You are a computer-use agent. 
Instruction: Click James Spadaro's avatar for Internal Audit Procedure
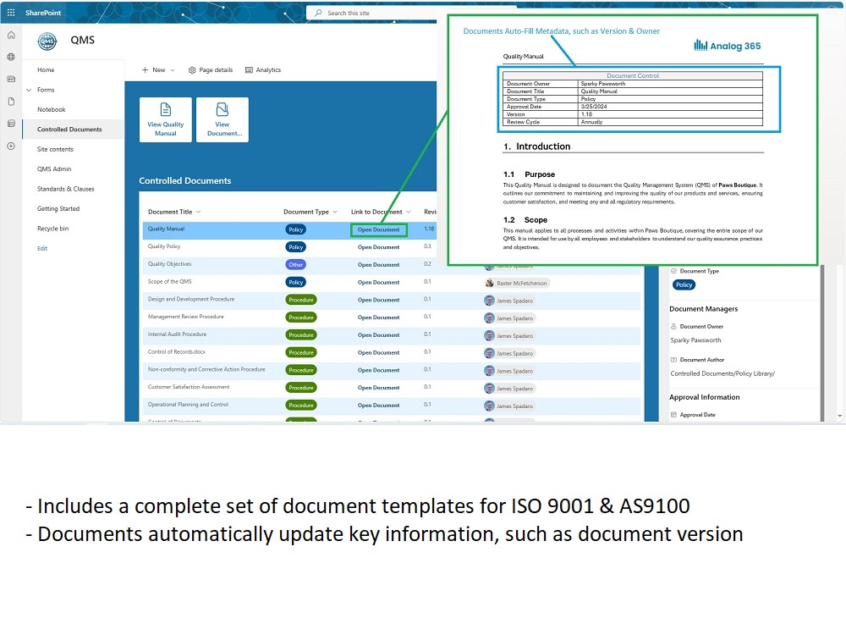click(x=488, y=334)
